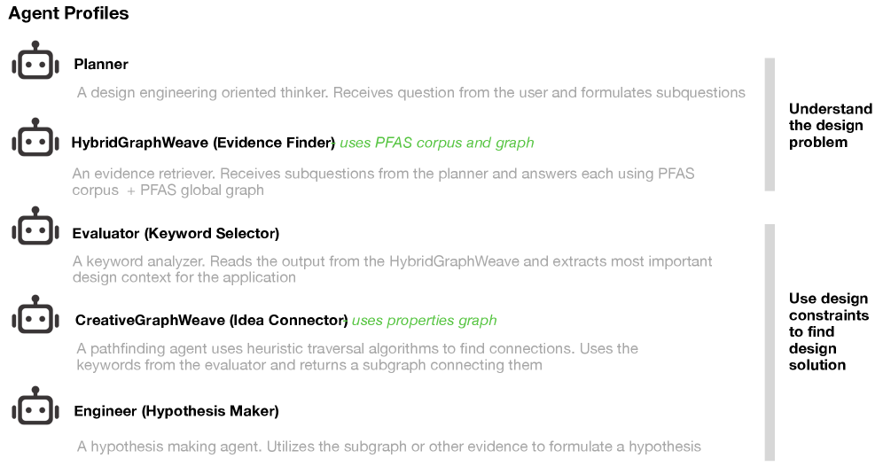Click the Evaluator robot icon
Viewport: 883px width, 466px height.
[x=34, y=228]
